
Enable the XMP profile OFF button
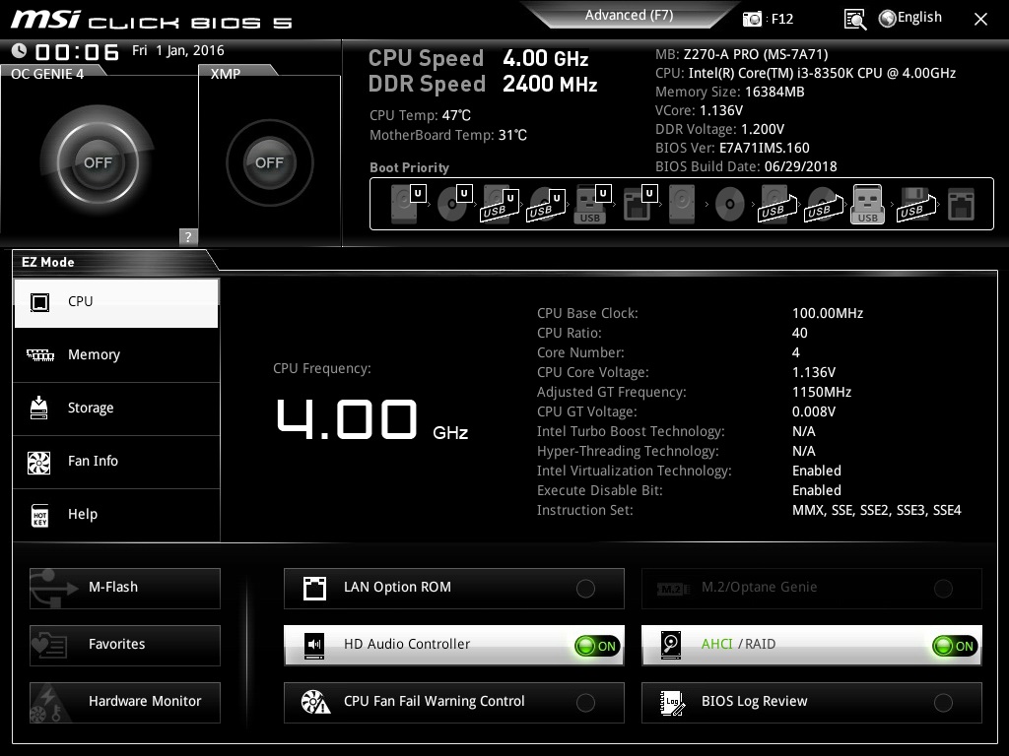269,162
